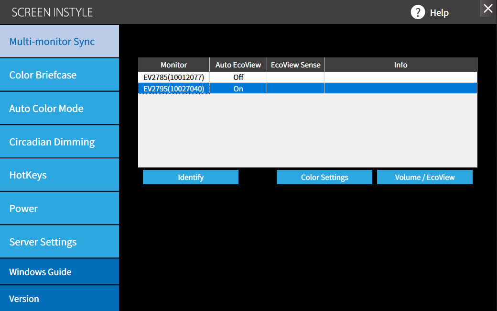This screenshot has height=311, width=497.
Task: Click the On value for EV2795
Action: [238, 89]
